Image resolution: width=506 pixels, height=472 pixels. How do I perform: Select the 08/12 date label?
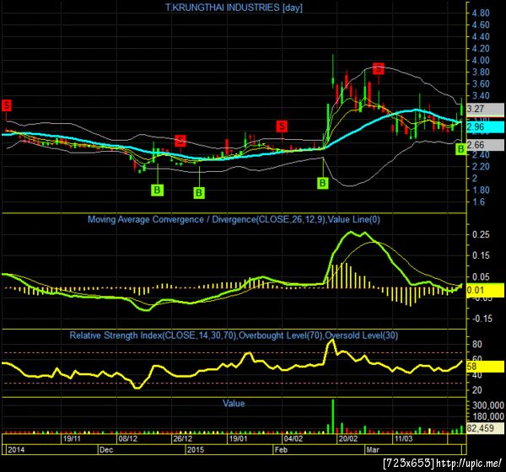point(128,439)
